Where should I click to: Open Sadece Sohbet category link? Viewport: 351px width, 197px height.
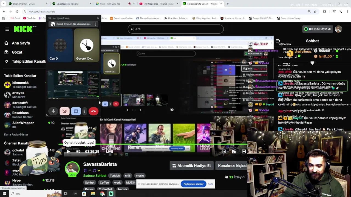click(95, 176)
